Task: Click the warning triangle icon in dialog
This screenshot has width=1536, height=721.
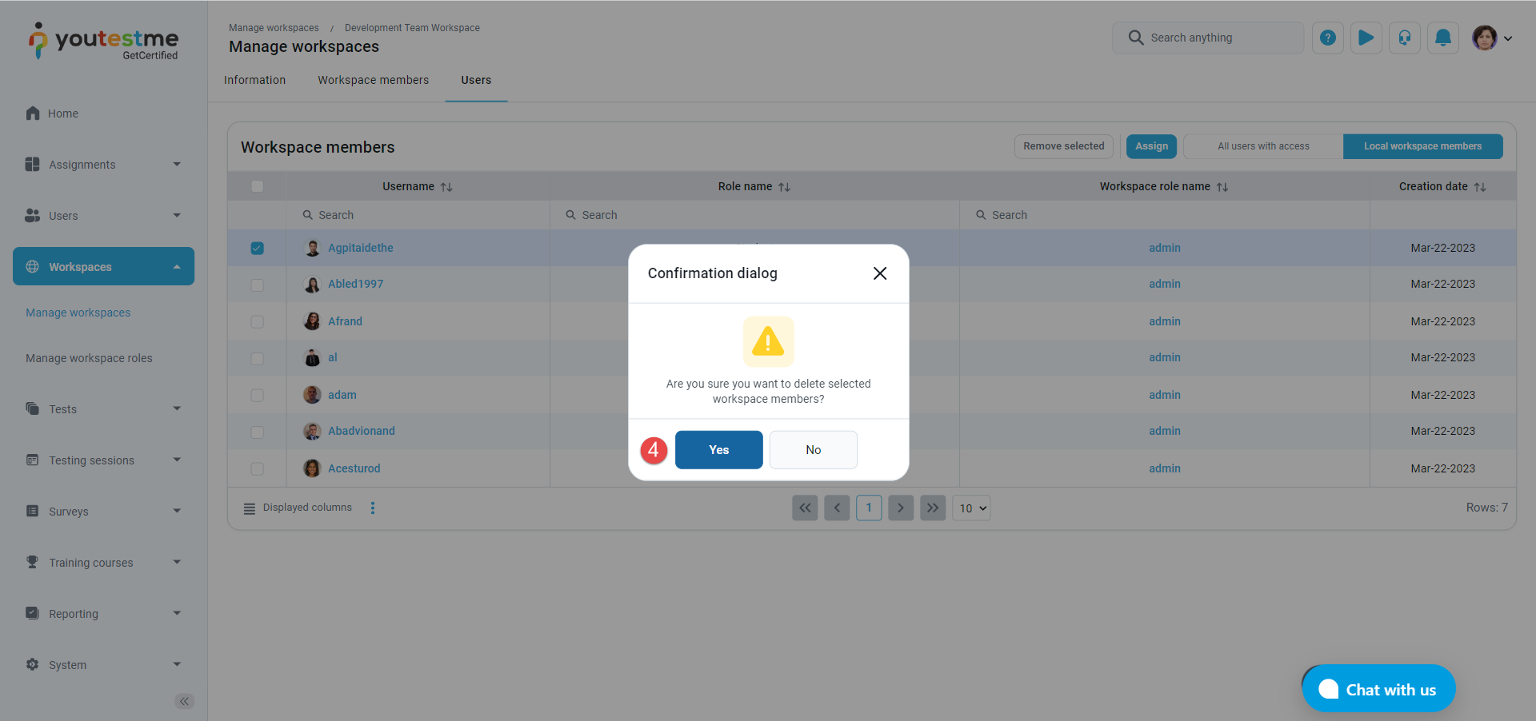Action: [x=769, y=341]
